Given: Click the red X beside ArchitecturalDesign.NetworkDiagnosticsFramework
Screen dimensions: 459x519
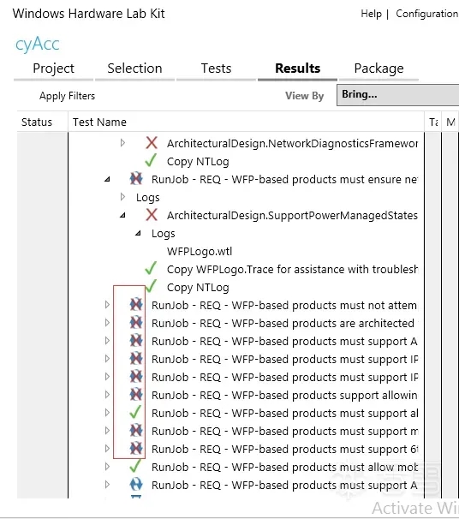Looking at the screenshot, I should click(x=152, y=143).
